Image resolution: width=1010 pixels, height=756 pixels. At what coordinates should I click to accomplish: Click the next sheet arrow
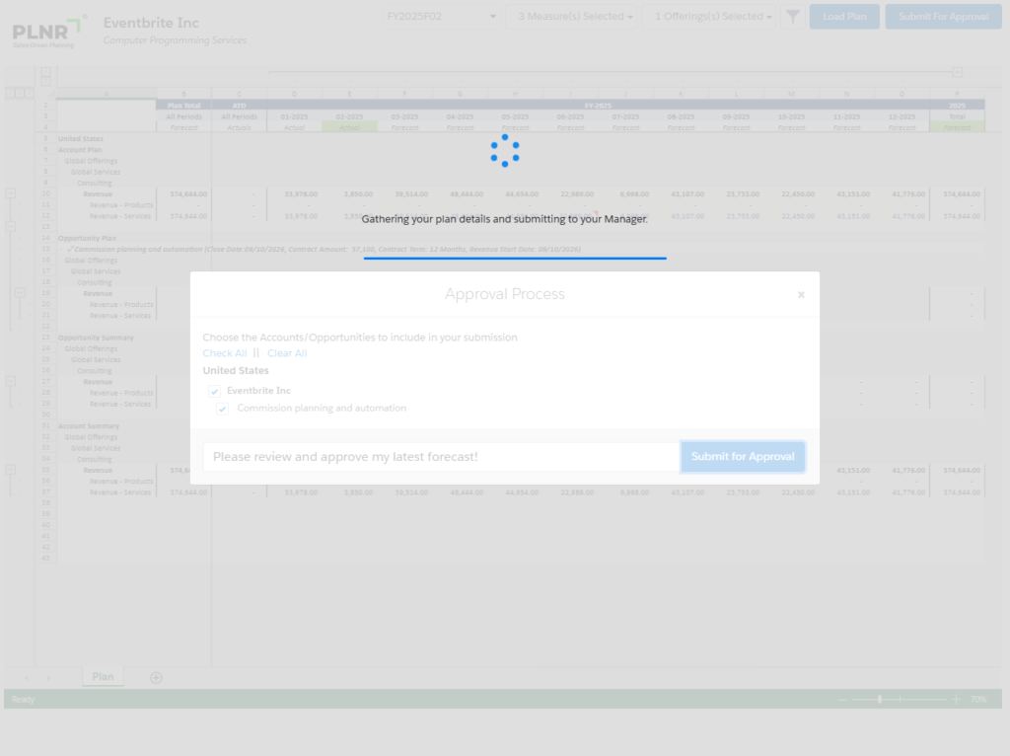[48, 677]
